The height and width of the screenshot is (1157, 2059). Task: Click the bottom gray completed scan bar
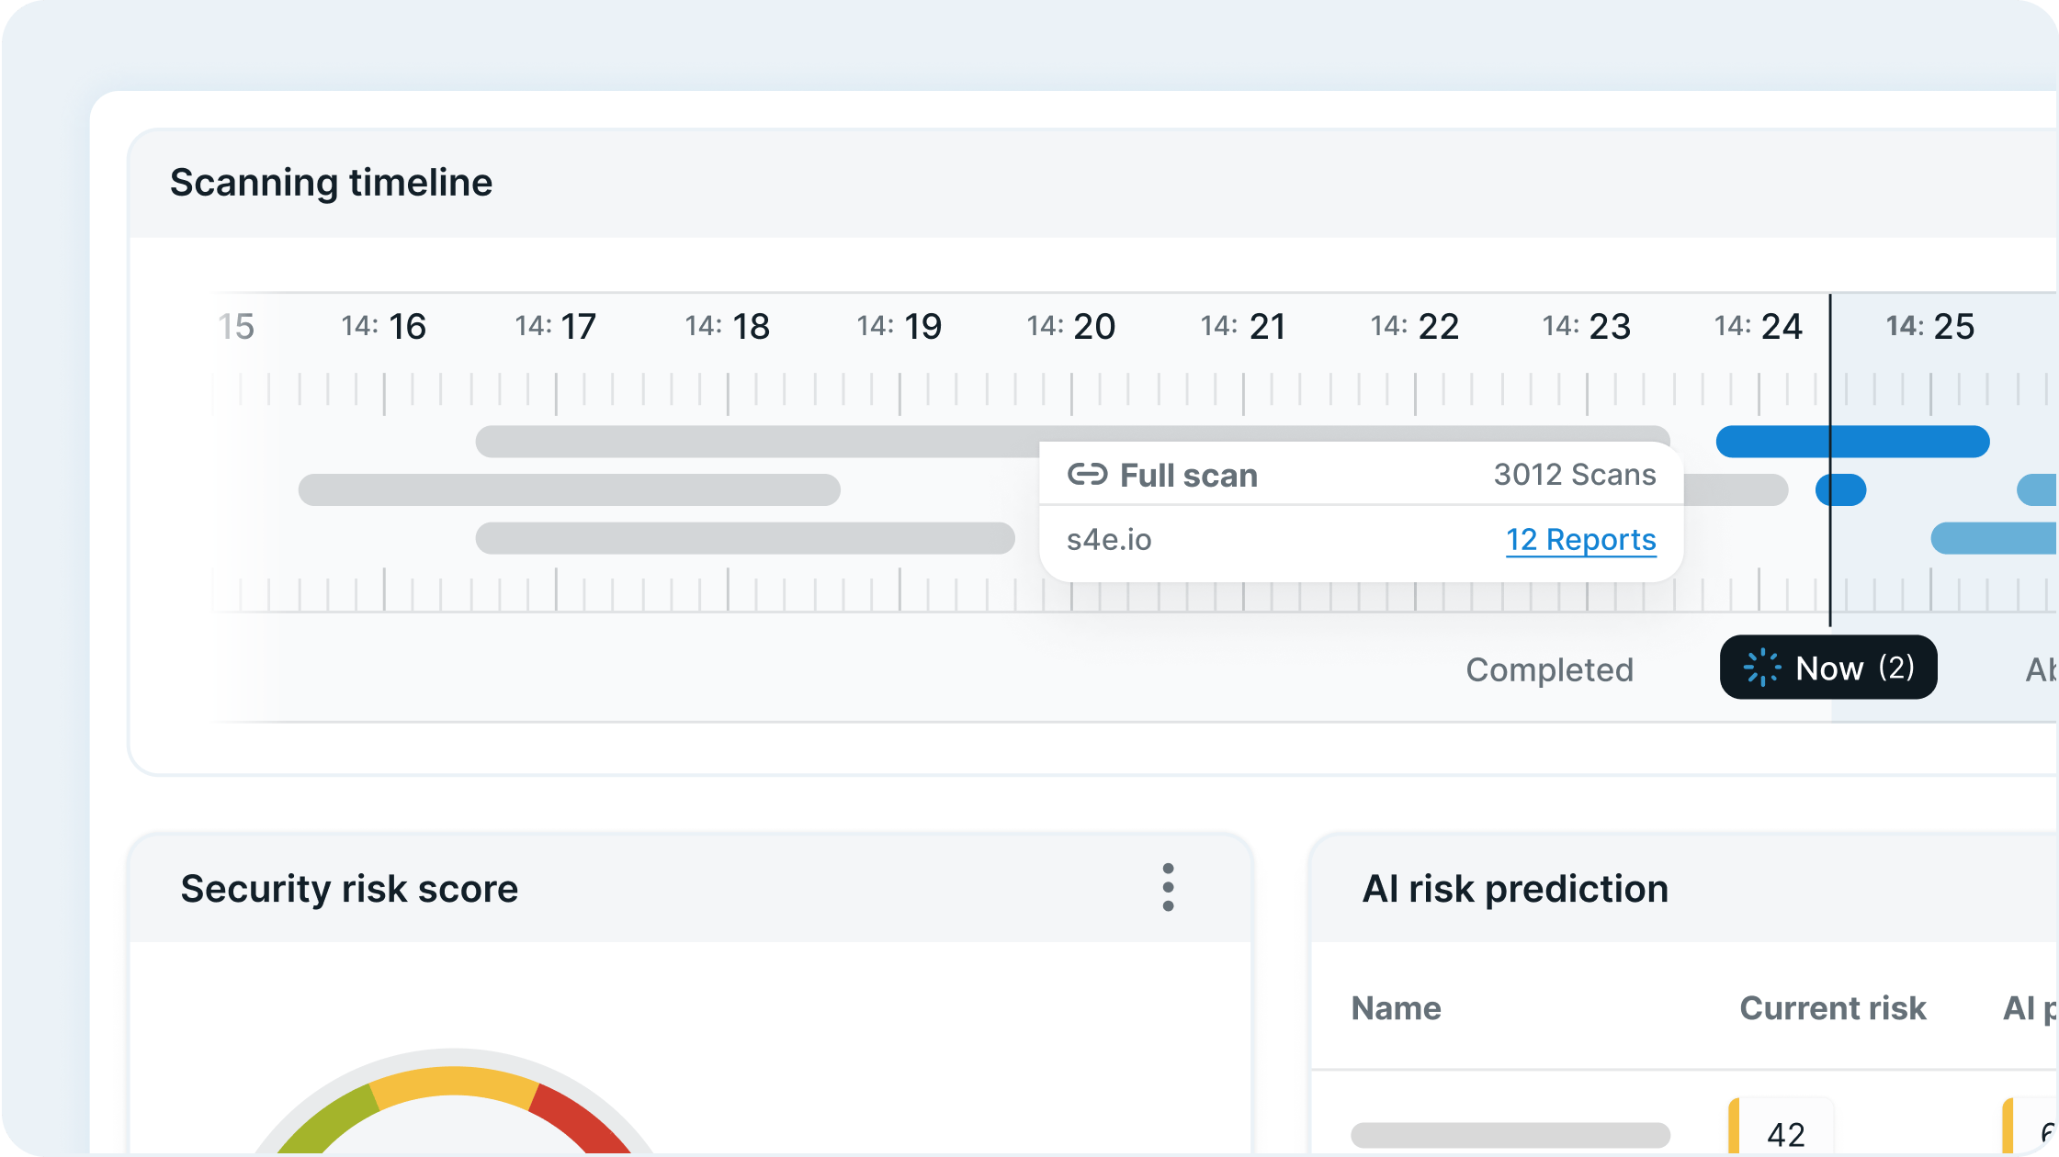pyautogui.click(x=744, y=538)
